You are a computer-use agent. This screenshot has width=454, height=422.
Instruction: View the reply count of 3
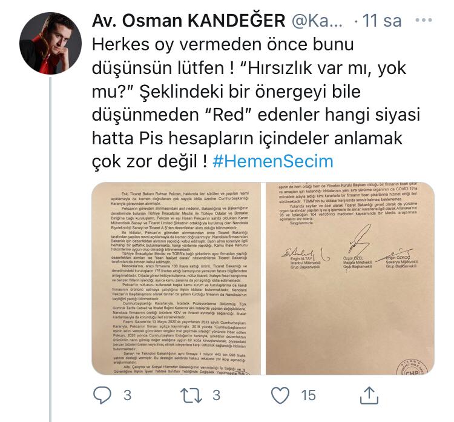[127, 395]
